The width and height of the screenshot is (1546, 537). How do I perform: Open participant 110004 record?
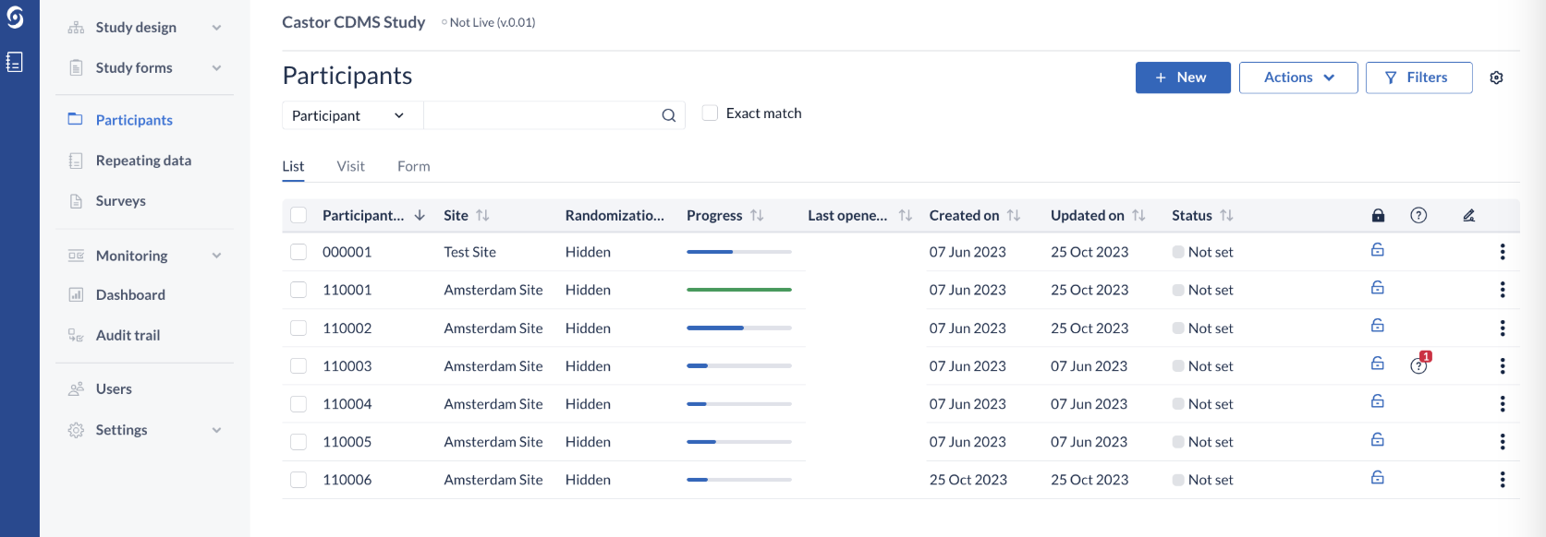tap(347, 404)
